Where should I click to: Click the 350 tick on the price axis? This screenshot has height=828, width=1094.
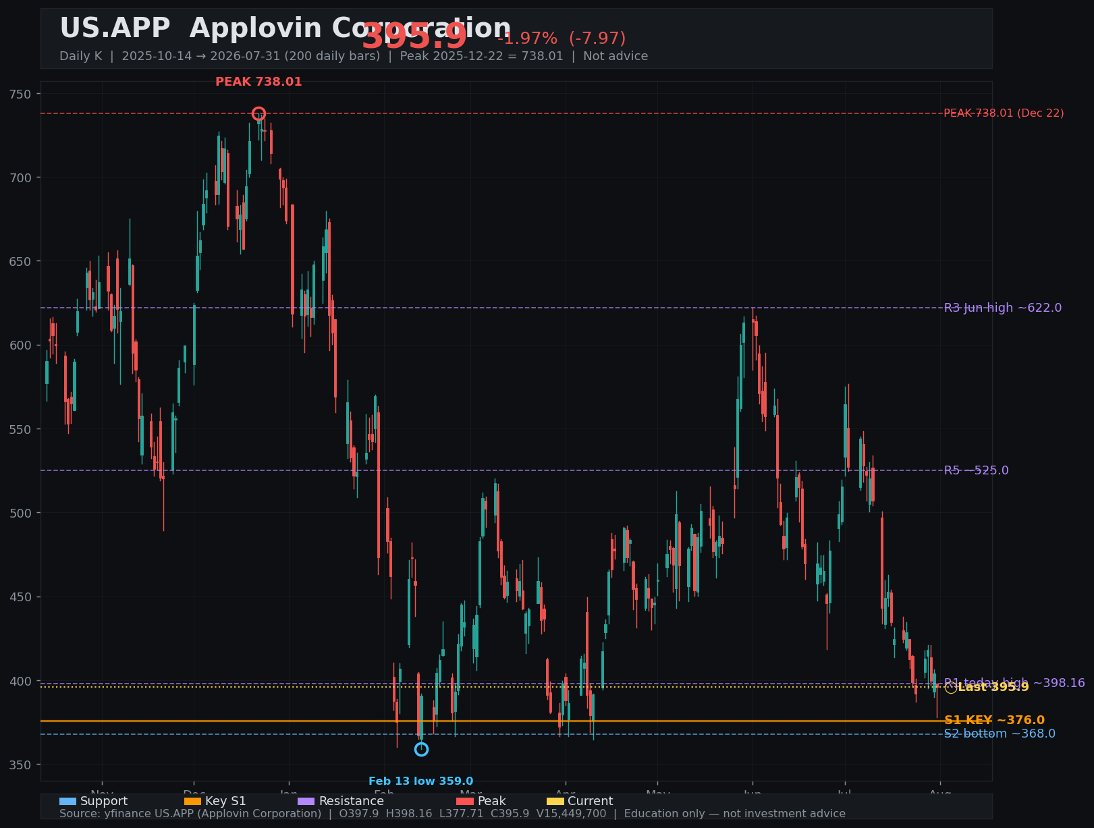tap(20, 765)
